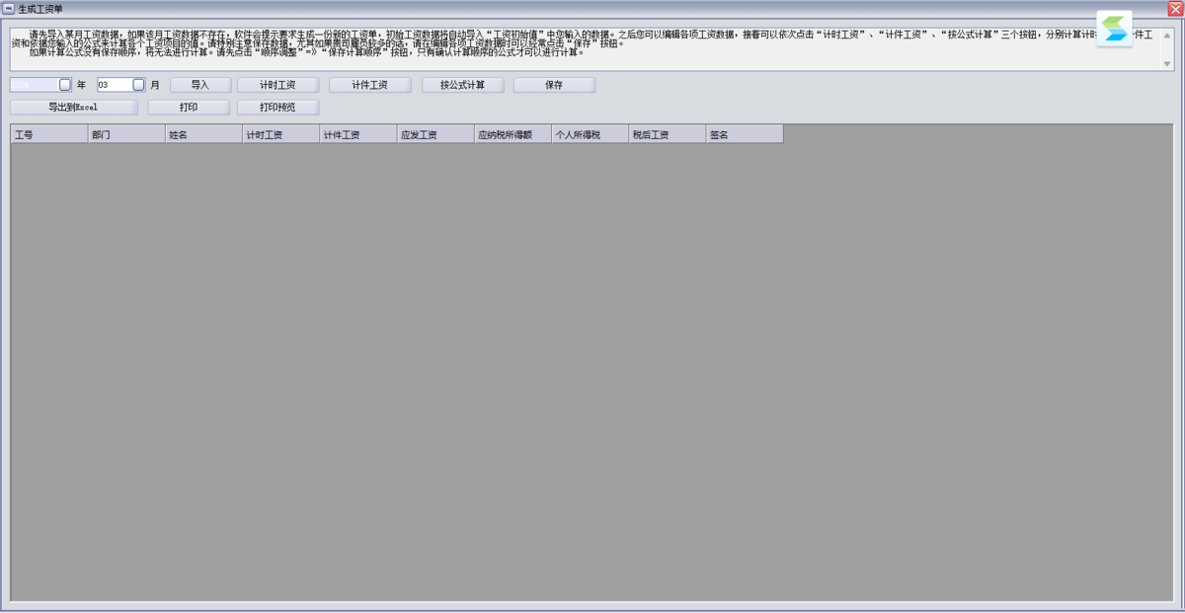This screenshot has height=613, width=1185.
Task: Run 按公式计算 formula calculation
Action: point(462,85)
